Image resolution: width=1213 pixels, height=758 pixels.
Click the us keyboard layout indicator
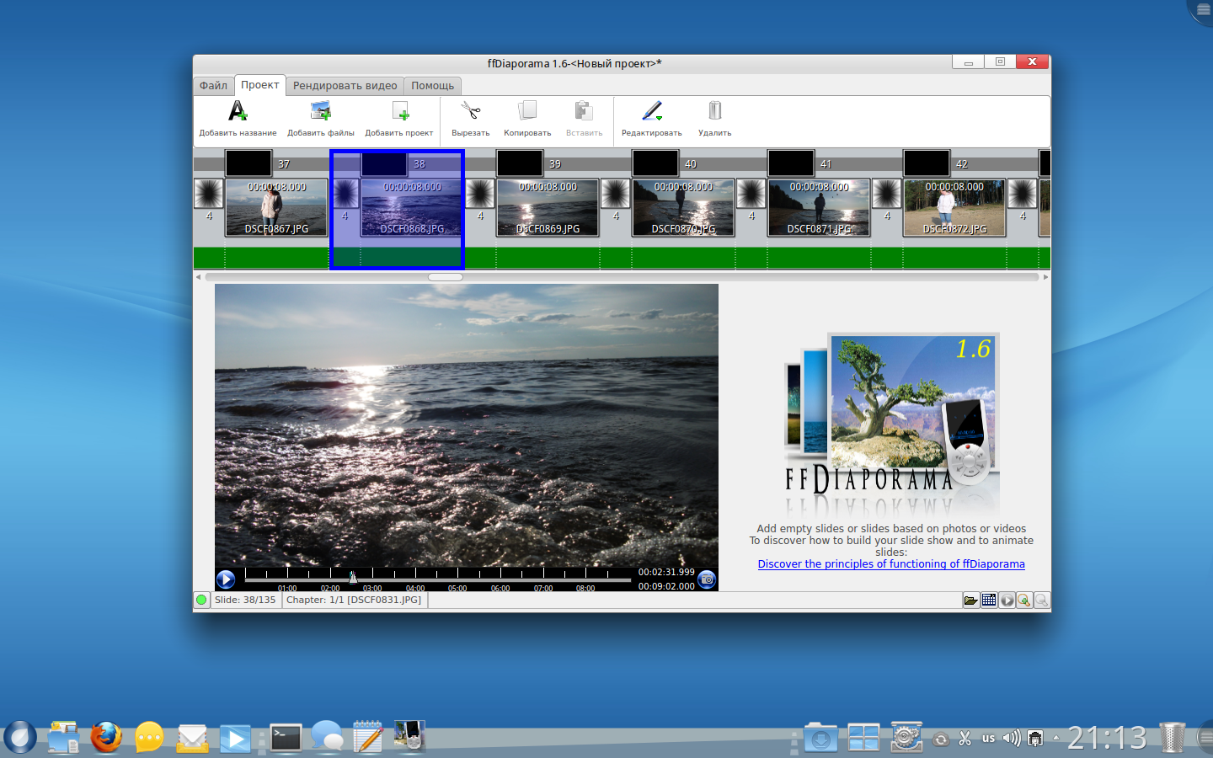tap(988, 739)
